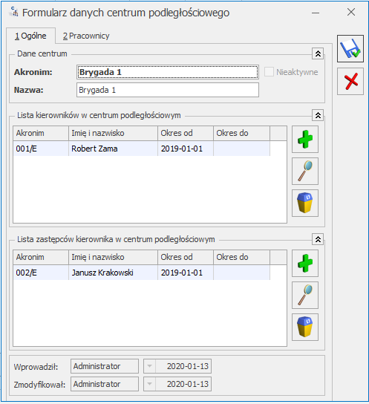
Task: Collapse the Lista kierowników section
Action: click(x=318, y=115)
